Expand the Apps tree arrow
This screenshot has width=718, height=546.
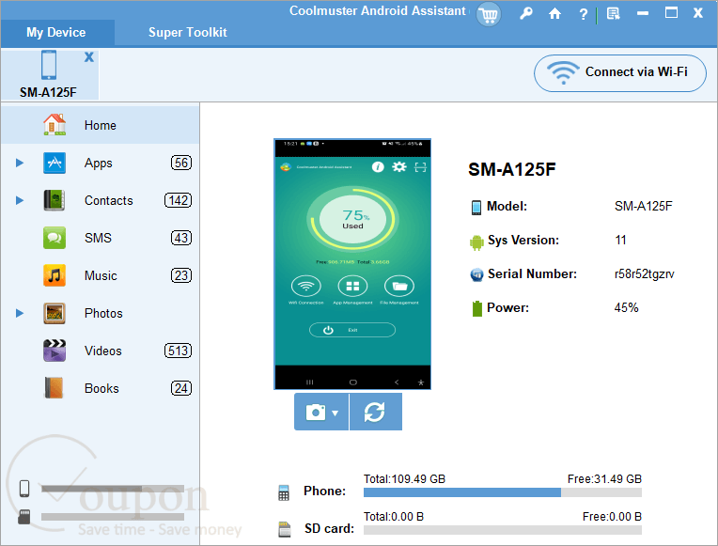(20, 163)
